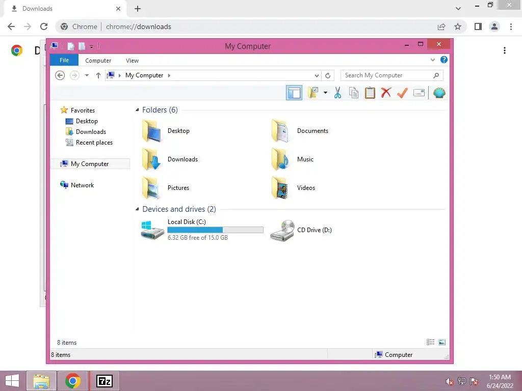Click the Rename label icon
This screenshot has width=522, height=391.
(x=419, y=93)
